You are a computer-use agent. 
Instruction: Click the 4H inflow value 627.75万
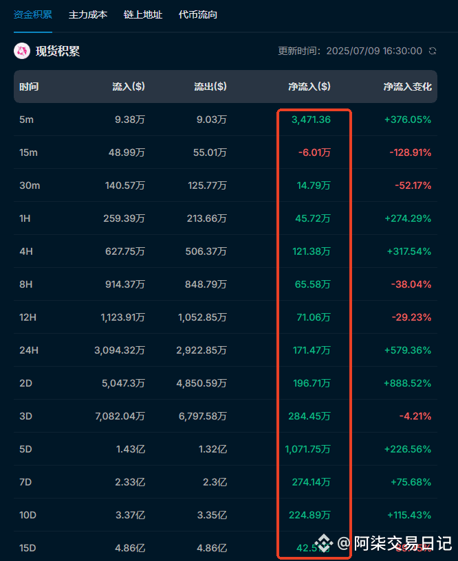[x=125, y=251]
